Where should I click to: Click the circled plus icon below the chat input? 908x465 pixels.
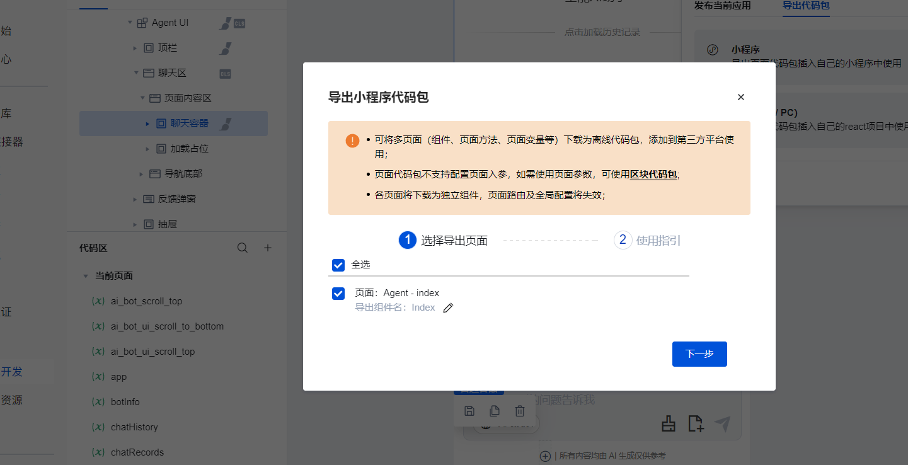click(546, 456)
